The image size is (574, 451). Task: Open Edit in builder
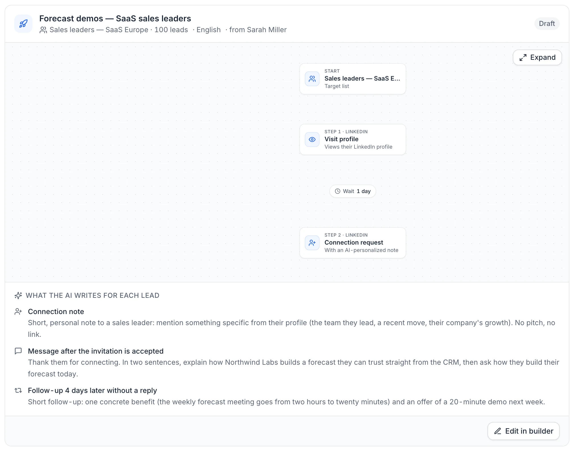(x=524, y=431)
